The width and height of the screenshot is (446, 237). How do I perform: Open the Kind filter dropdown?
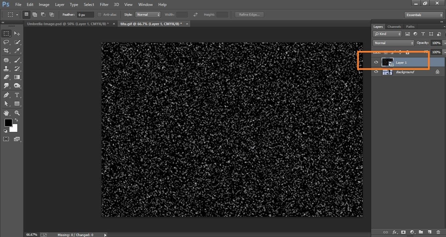387,34
